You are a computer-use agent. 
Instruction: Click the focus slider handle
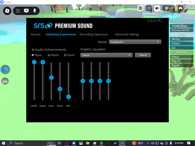pyautogui.click(x=60, y=89)
